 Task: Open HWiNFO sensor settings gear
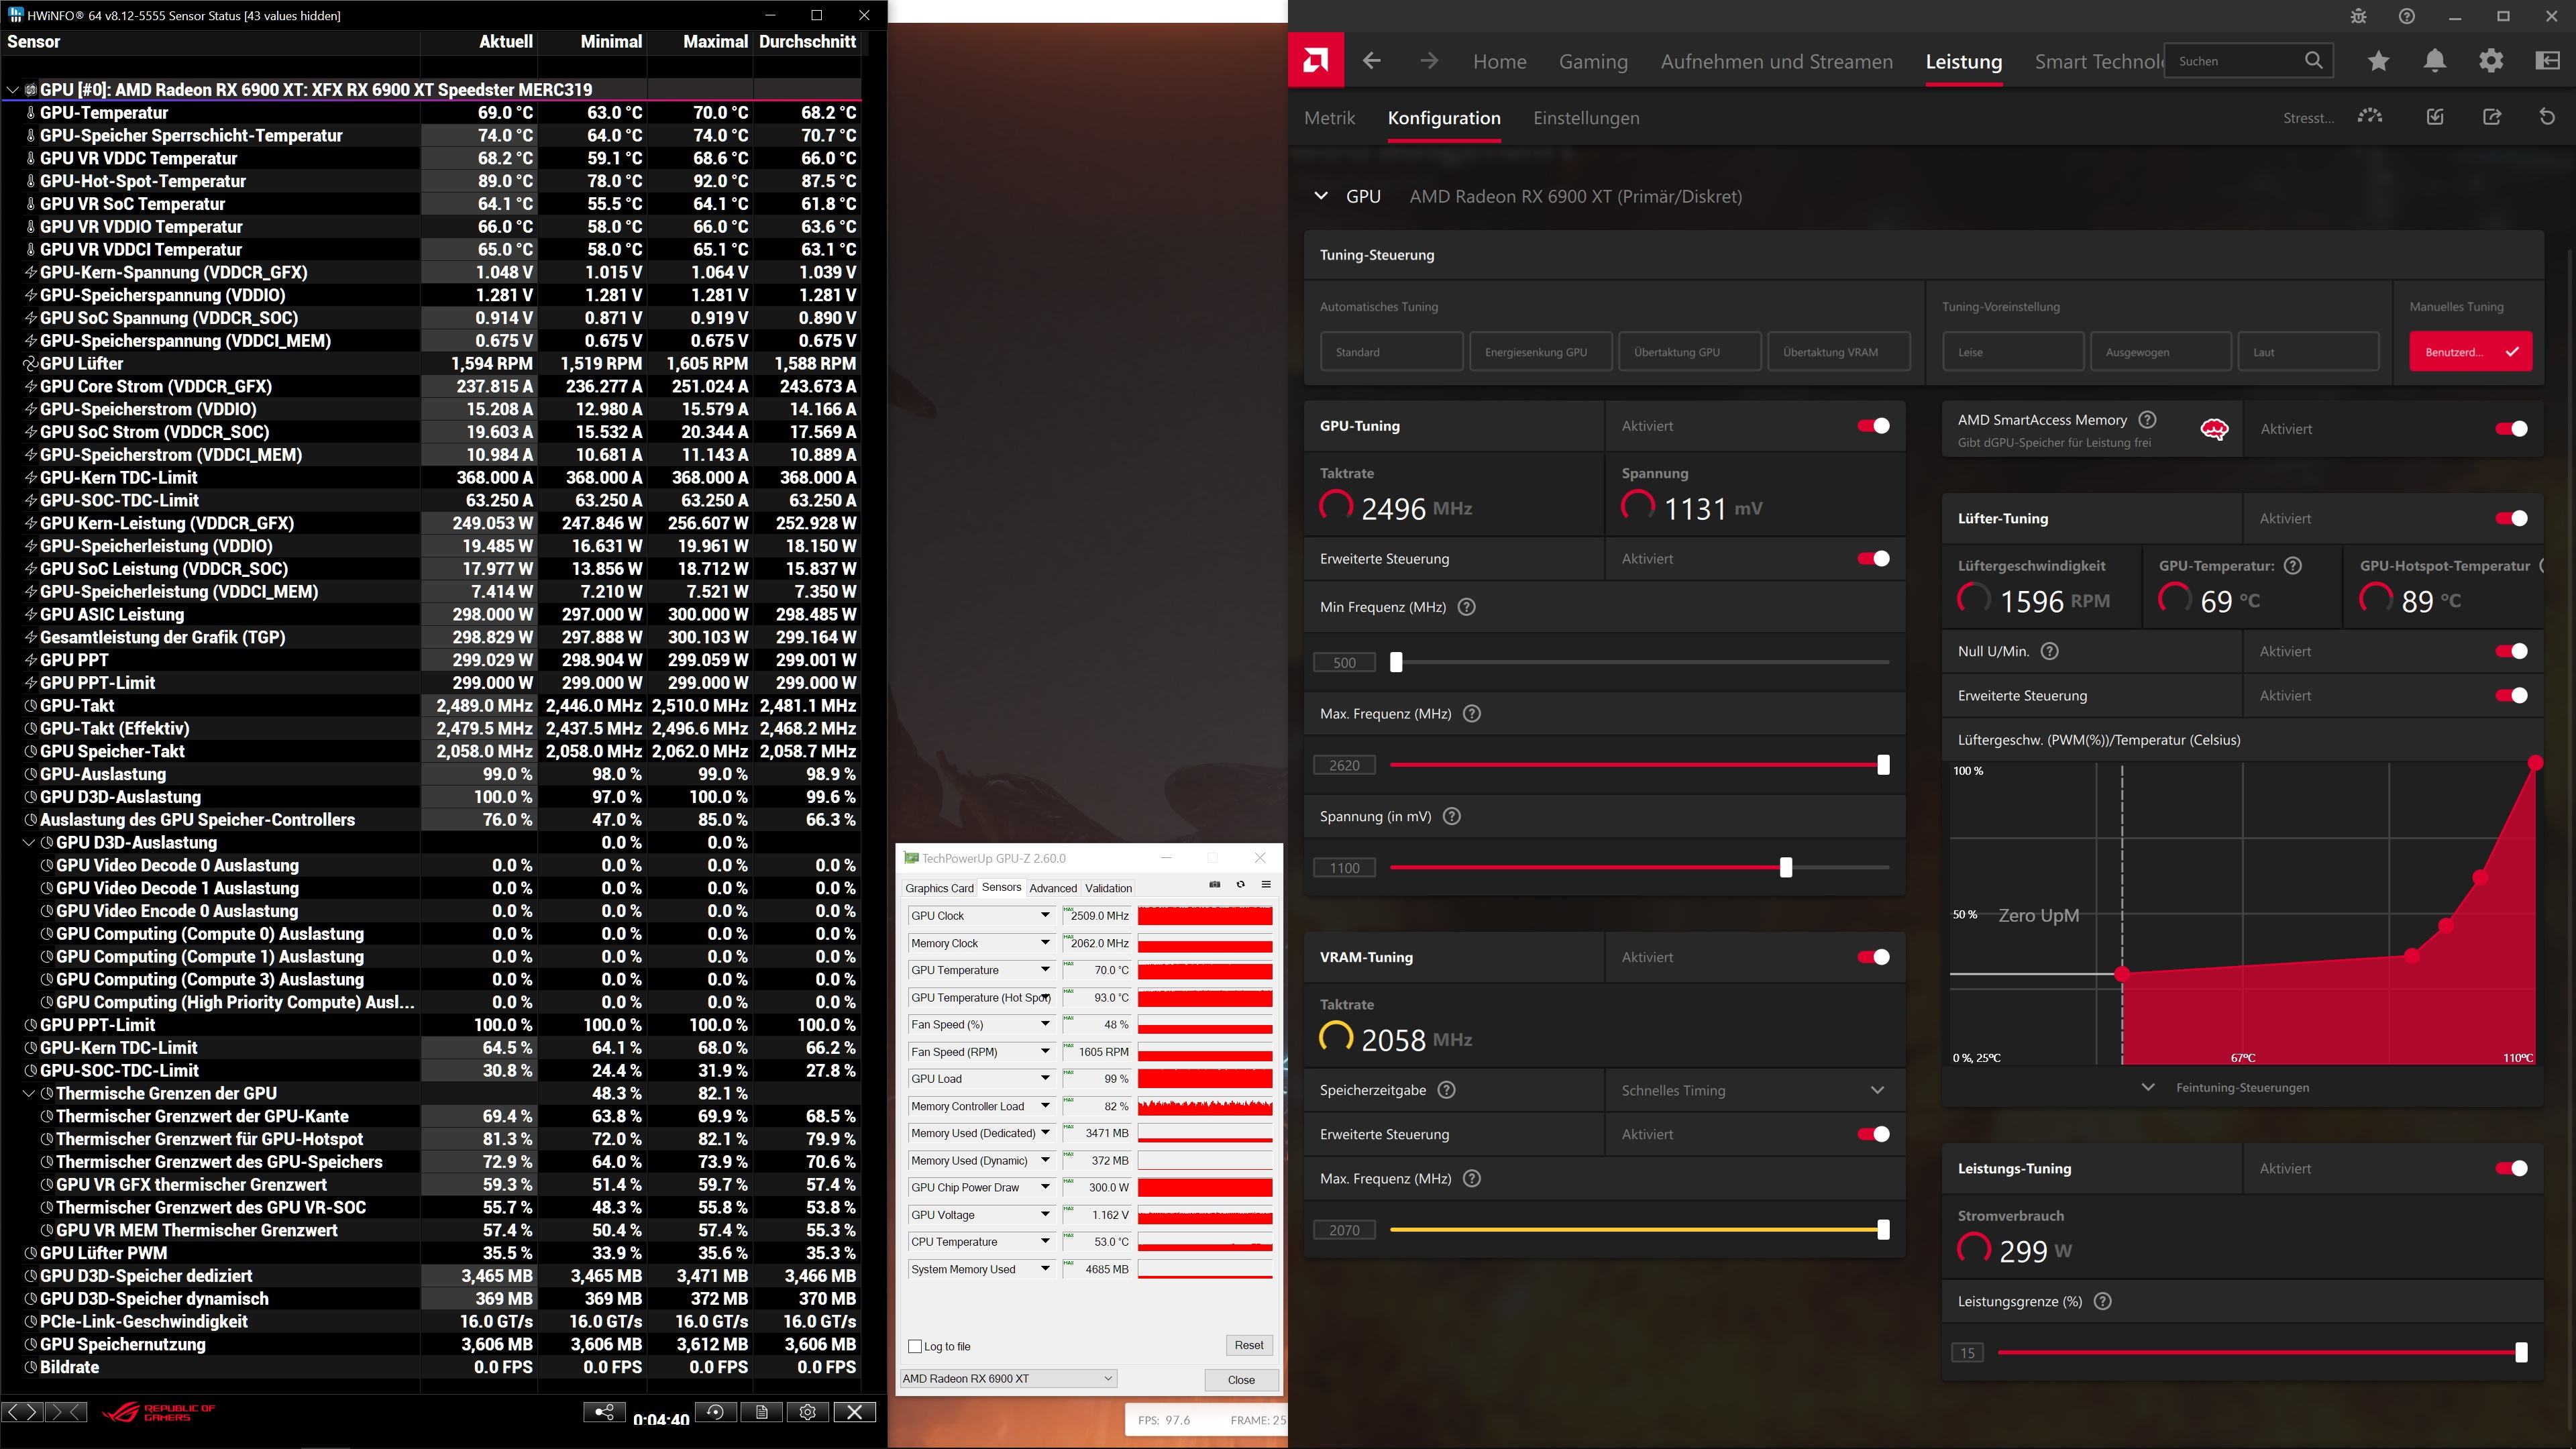[x=808, y=1412]
